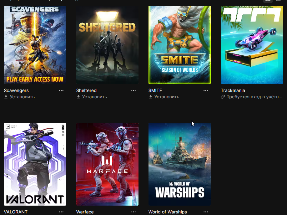The image size is (287, 215).
Task: Open the three-dot menu next to SMITE
Action: pos(205,90)
